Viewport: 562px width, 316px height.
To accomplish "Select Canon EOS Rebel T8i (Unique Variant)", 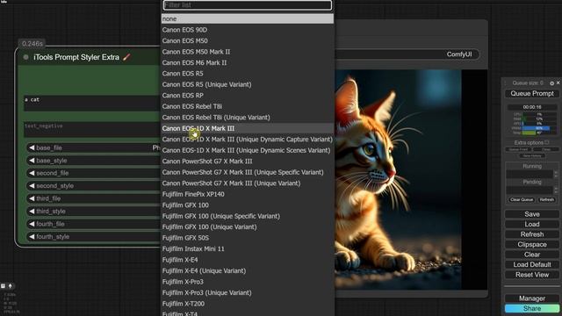I will (248, 118).
